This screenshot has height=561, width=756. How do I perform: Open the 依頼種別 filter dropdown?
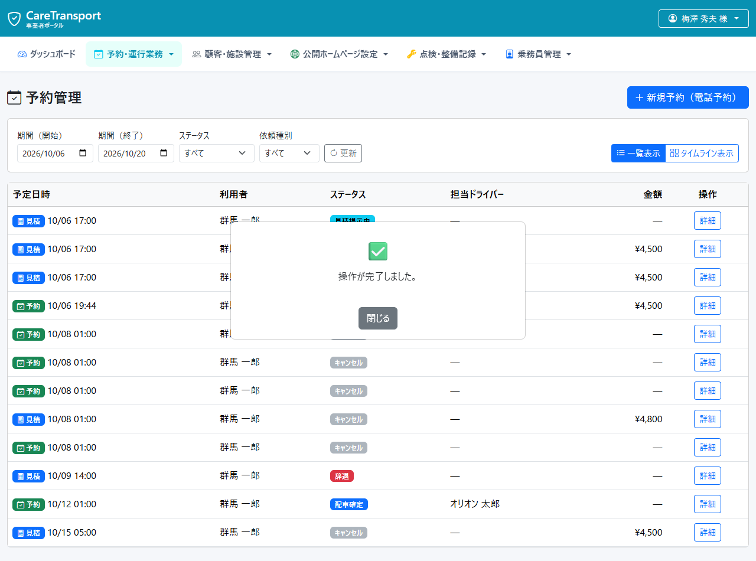coord(289,153)
